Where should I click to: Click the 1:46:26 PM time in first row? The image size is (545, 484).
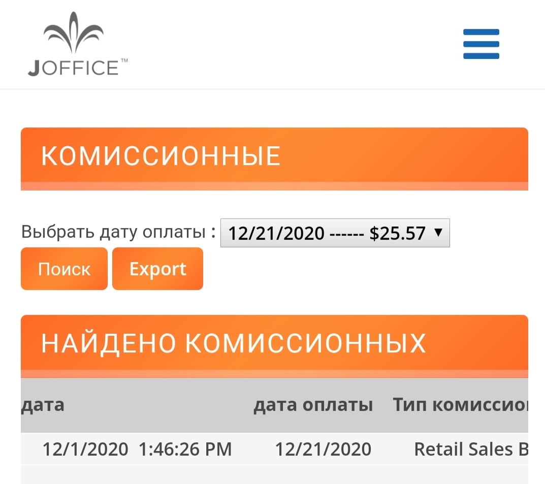pyautogui.click(x=185, y=449)
